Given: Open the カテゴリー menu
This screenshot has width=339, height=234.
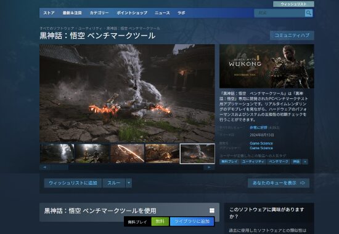Looking at the screenshot, I should (x=99, y=13).
